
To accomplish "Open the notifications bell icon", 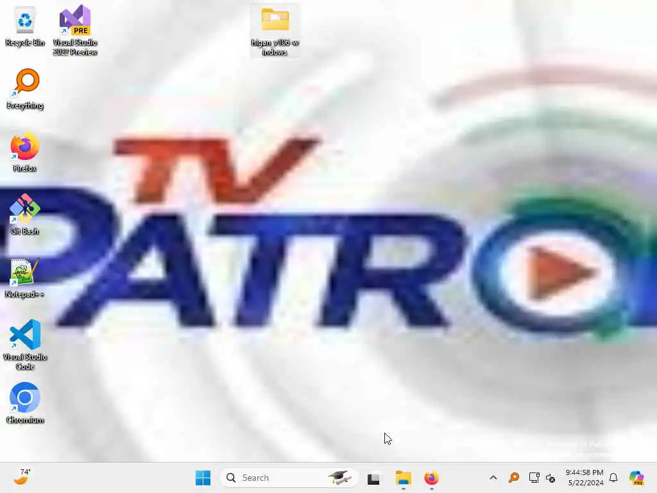I will 613,478.
